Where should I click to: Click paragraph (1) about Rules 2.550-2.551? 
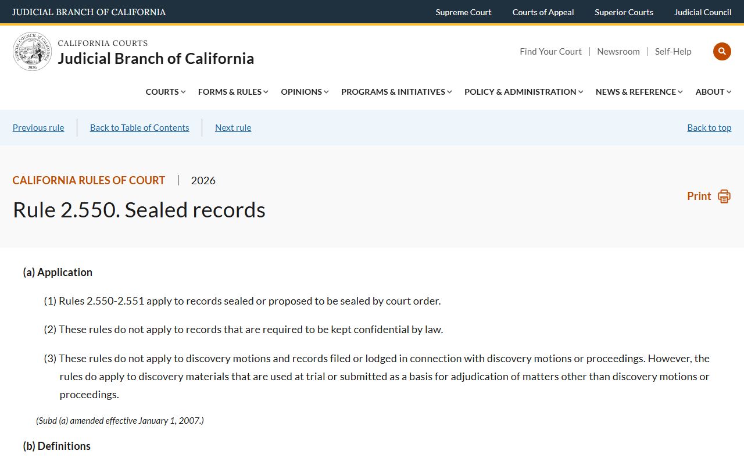tap(242, 301)
